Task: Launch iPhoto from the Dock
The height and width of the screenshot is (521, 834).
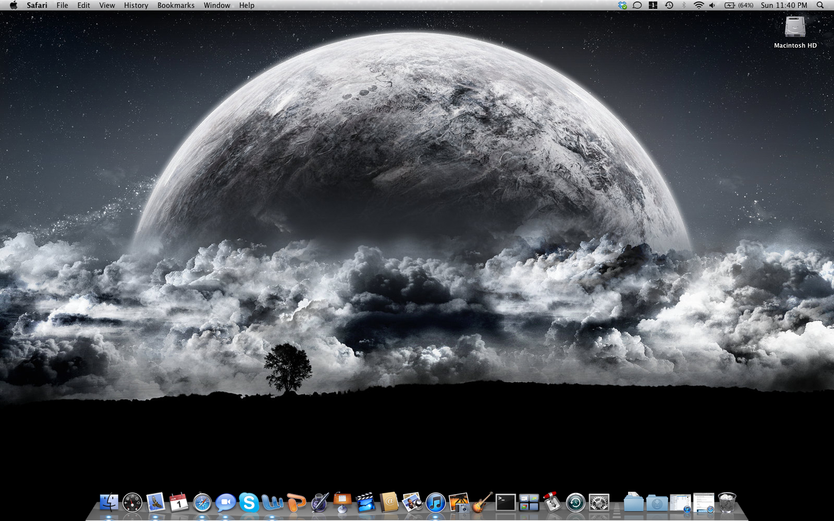Action: (x=459, y=503)
